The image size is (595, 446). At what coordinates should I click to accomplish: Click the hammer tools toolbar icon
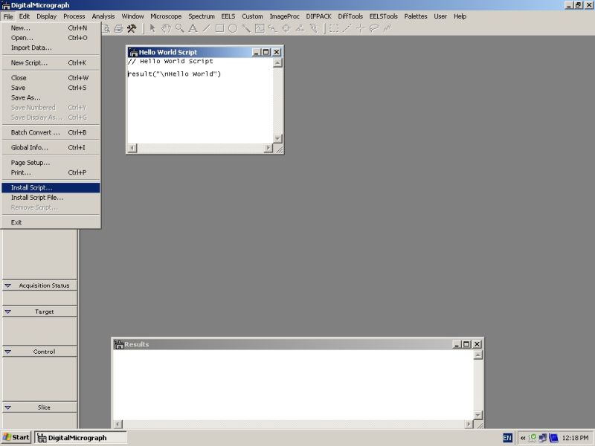131,28
